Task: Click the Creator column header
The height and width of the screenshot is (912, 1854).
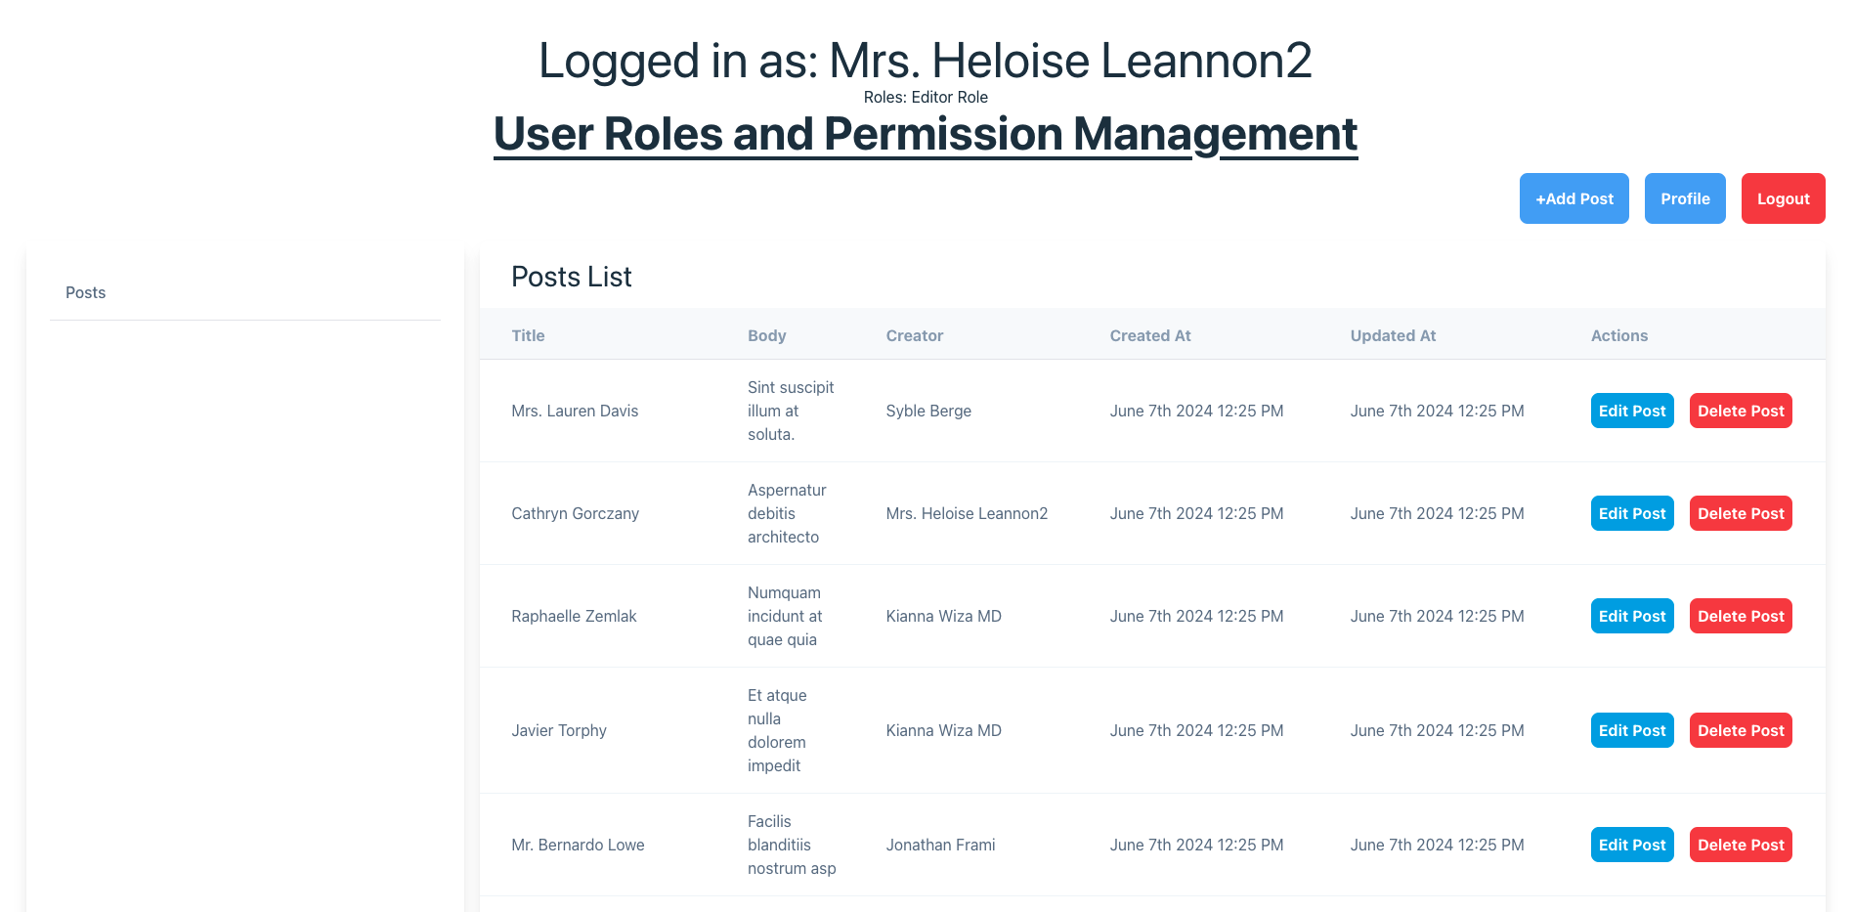Action: [914, 335]
